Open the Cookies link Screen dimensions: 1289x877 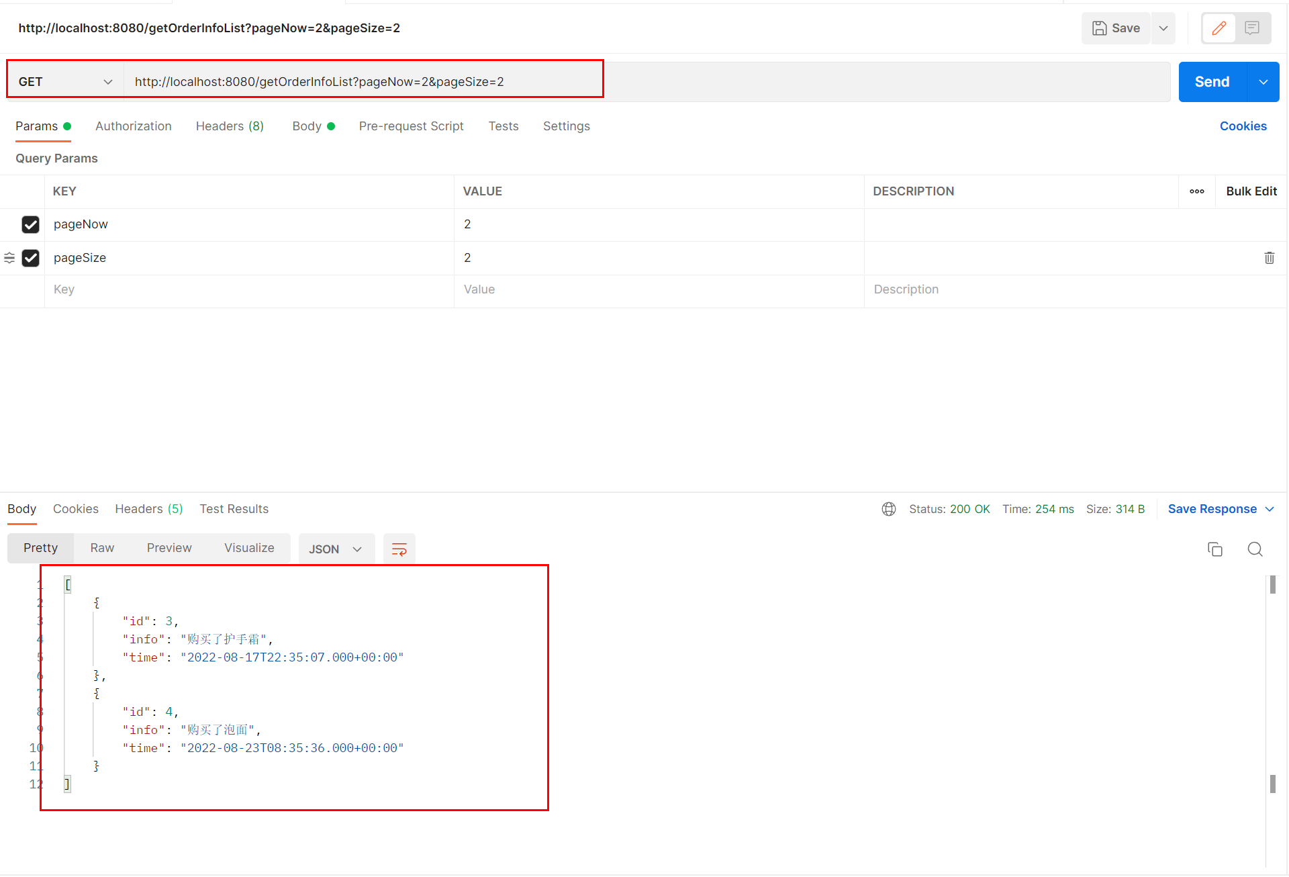click(x=1243, y=126)
